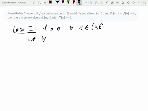Open the ruler tool
This screenshot has width=148, height=111.
click(107, 3)
